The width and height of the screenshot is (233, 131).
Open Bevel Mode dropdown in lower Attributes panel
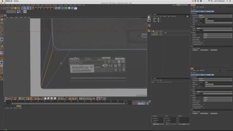[x=215, y=79]
